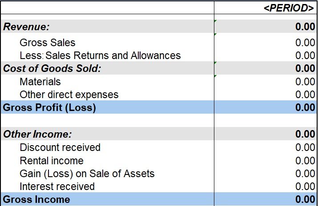Select the Less: Sales Returns and Allowances label

pyautogui.click(x=100, y=55)
